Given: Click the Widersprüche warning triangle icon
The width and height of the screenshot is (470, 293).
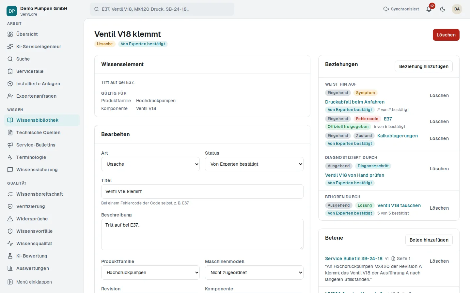Looking at the screenshot, I should point(10,219).
